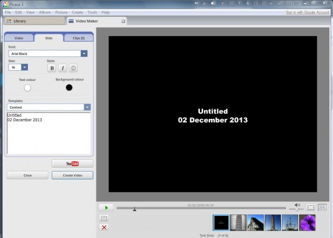
Task: Switch to the Clips (5) tab
Action: pos(78,38)
